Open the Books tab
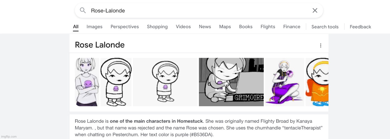 pos(246,27)
